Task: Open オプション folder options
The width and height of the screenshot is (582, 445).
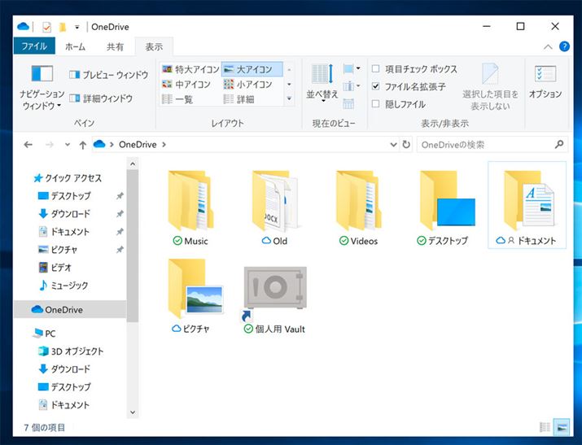Action: tap(545, 81)
